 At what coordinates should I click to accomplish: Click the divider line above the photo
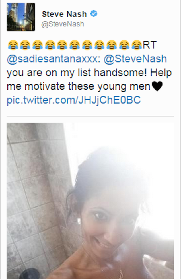[90, 116]
